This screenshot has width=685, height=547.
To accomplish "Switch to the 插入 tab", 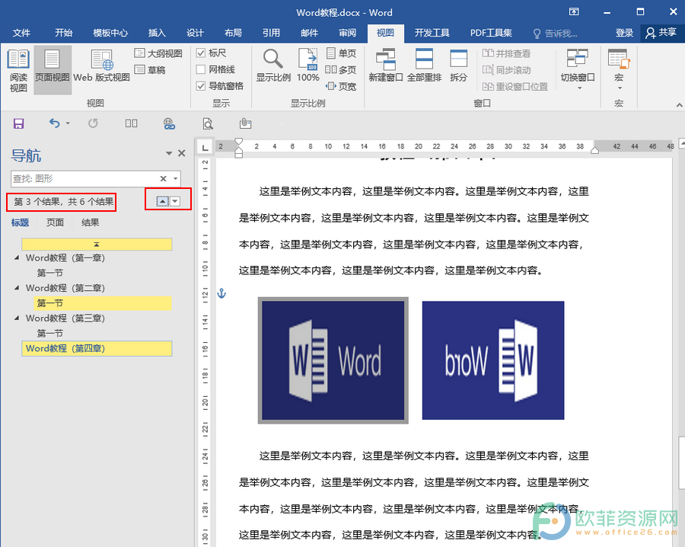I will pos(157,33).
